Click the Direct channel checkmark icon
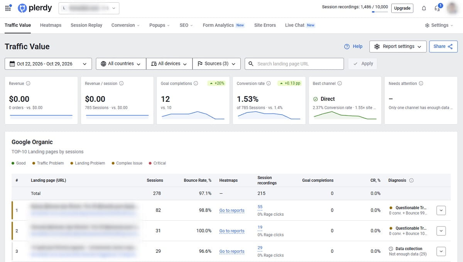The height and width of the screenshot is (262, 463). [x=316, y=99]
